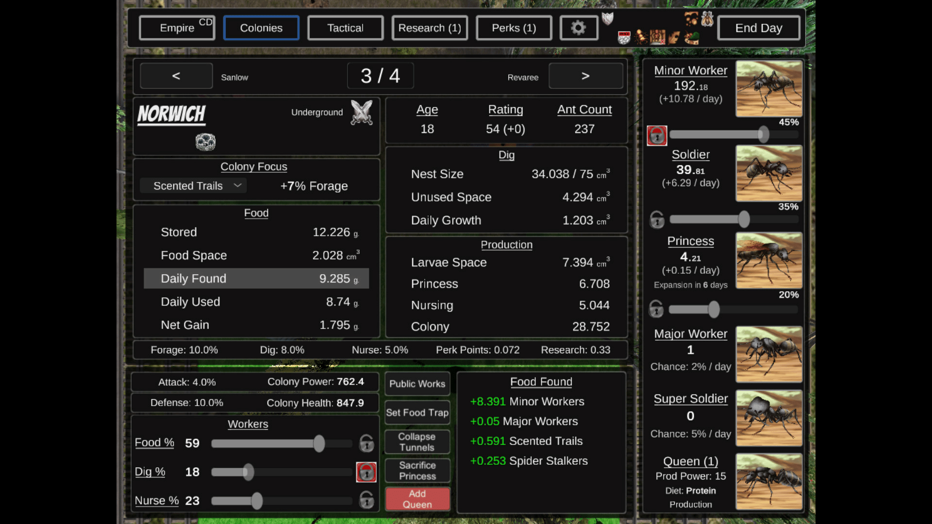Click the red-banner shield badge icon
Screen dimensions: 932x524
(x=624, y=38)
